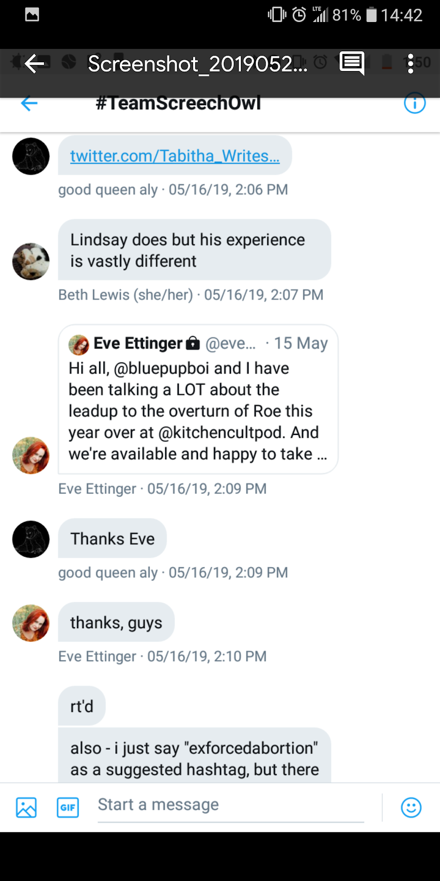Image resolution: width=440 pixels, height=881 pixels.
Task: Tap good queen aly's avatar beside link
Action: [31, 156]
